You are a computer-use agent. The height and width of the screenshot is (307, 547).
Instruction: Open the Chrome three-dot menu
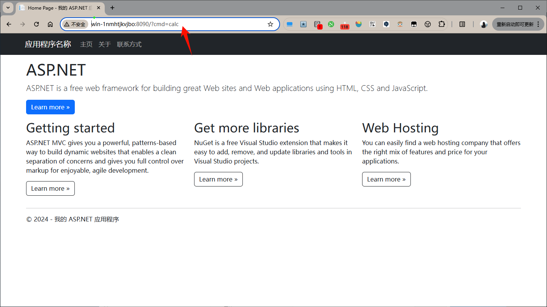point(538,24)
